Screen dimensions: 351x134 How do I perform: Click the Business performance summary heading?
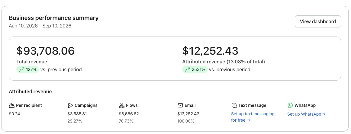pyautogui.click(x=54, y=18)
